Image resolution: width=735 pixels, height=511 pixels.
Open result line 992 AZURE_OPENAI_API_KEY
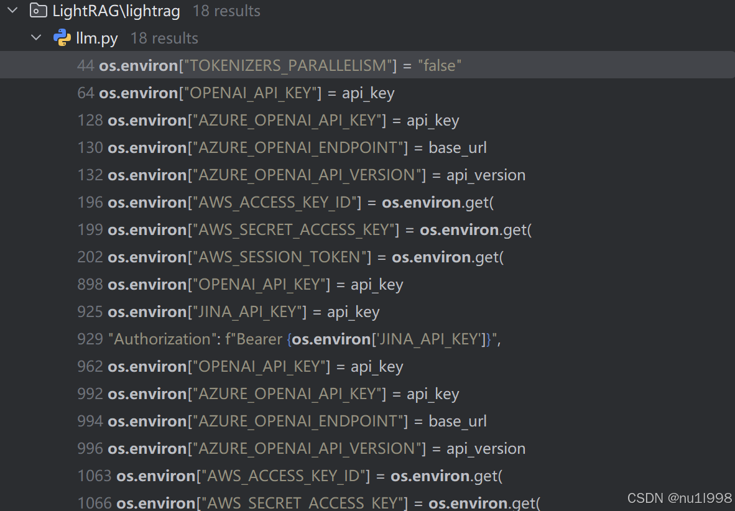click(367, 394)
